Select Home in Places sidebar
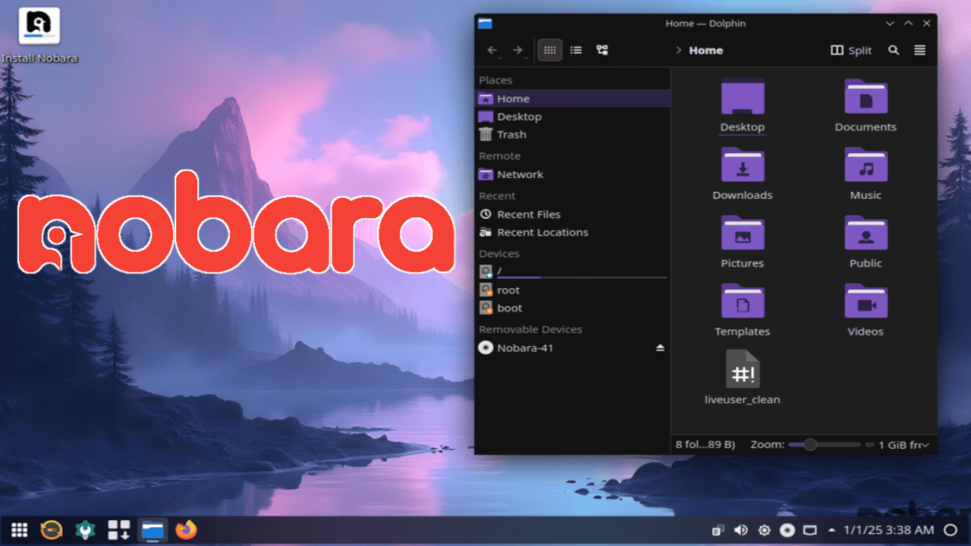 (573, 99)
